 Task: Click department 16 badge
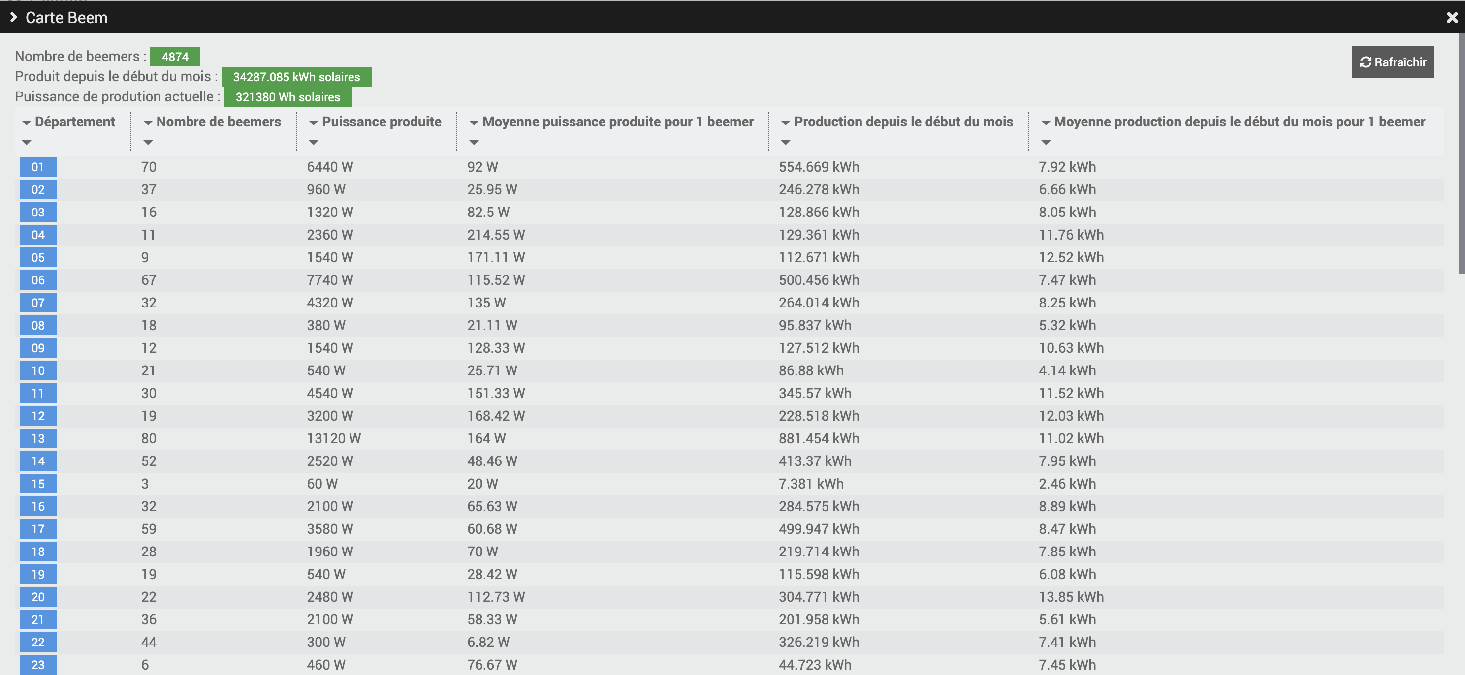[38, 506]
